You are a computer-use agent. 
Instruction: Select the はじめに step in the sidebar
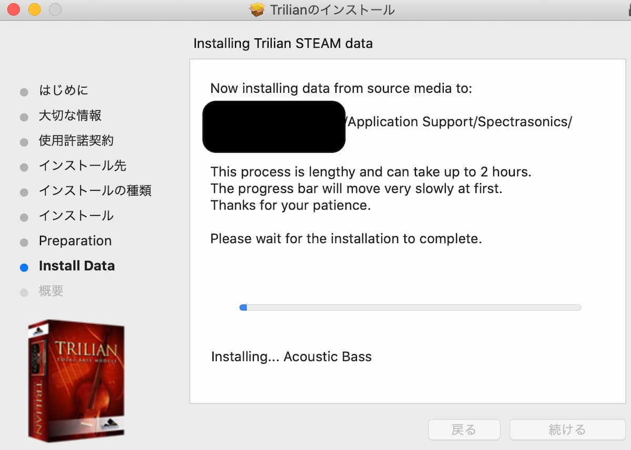click(64, 90)
